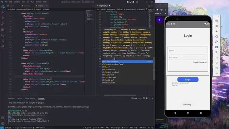Switch to the Output panel tab

[20, 98]
